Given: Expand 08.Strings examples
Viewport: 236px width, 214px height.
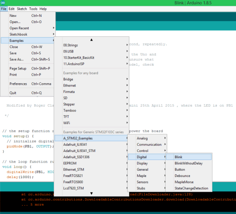Looking at the screenshot, I should click(x=92, y=45).
